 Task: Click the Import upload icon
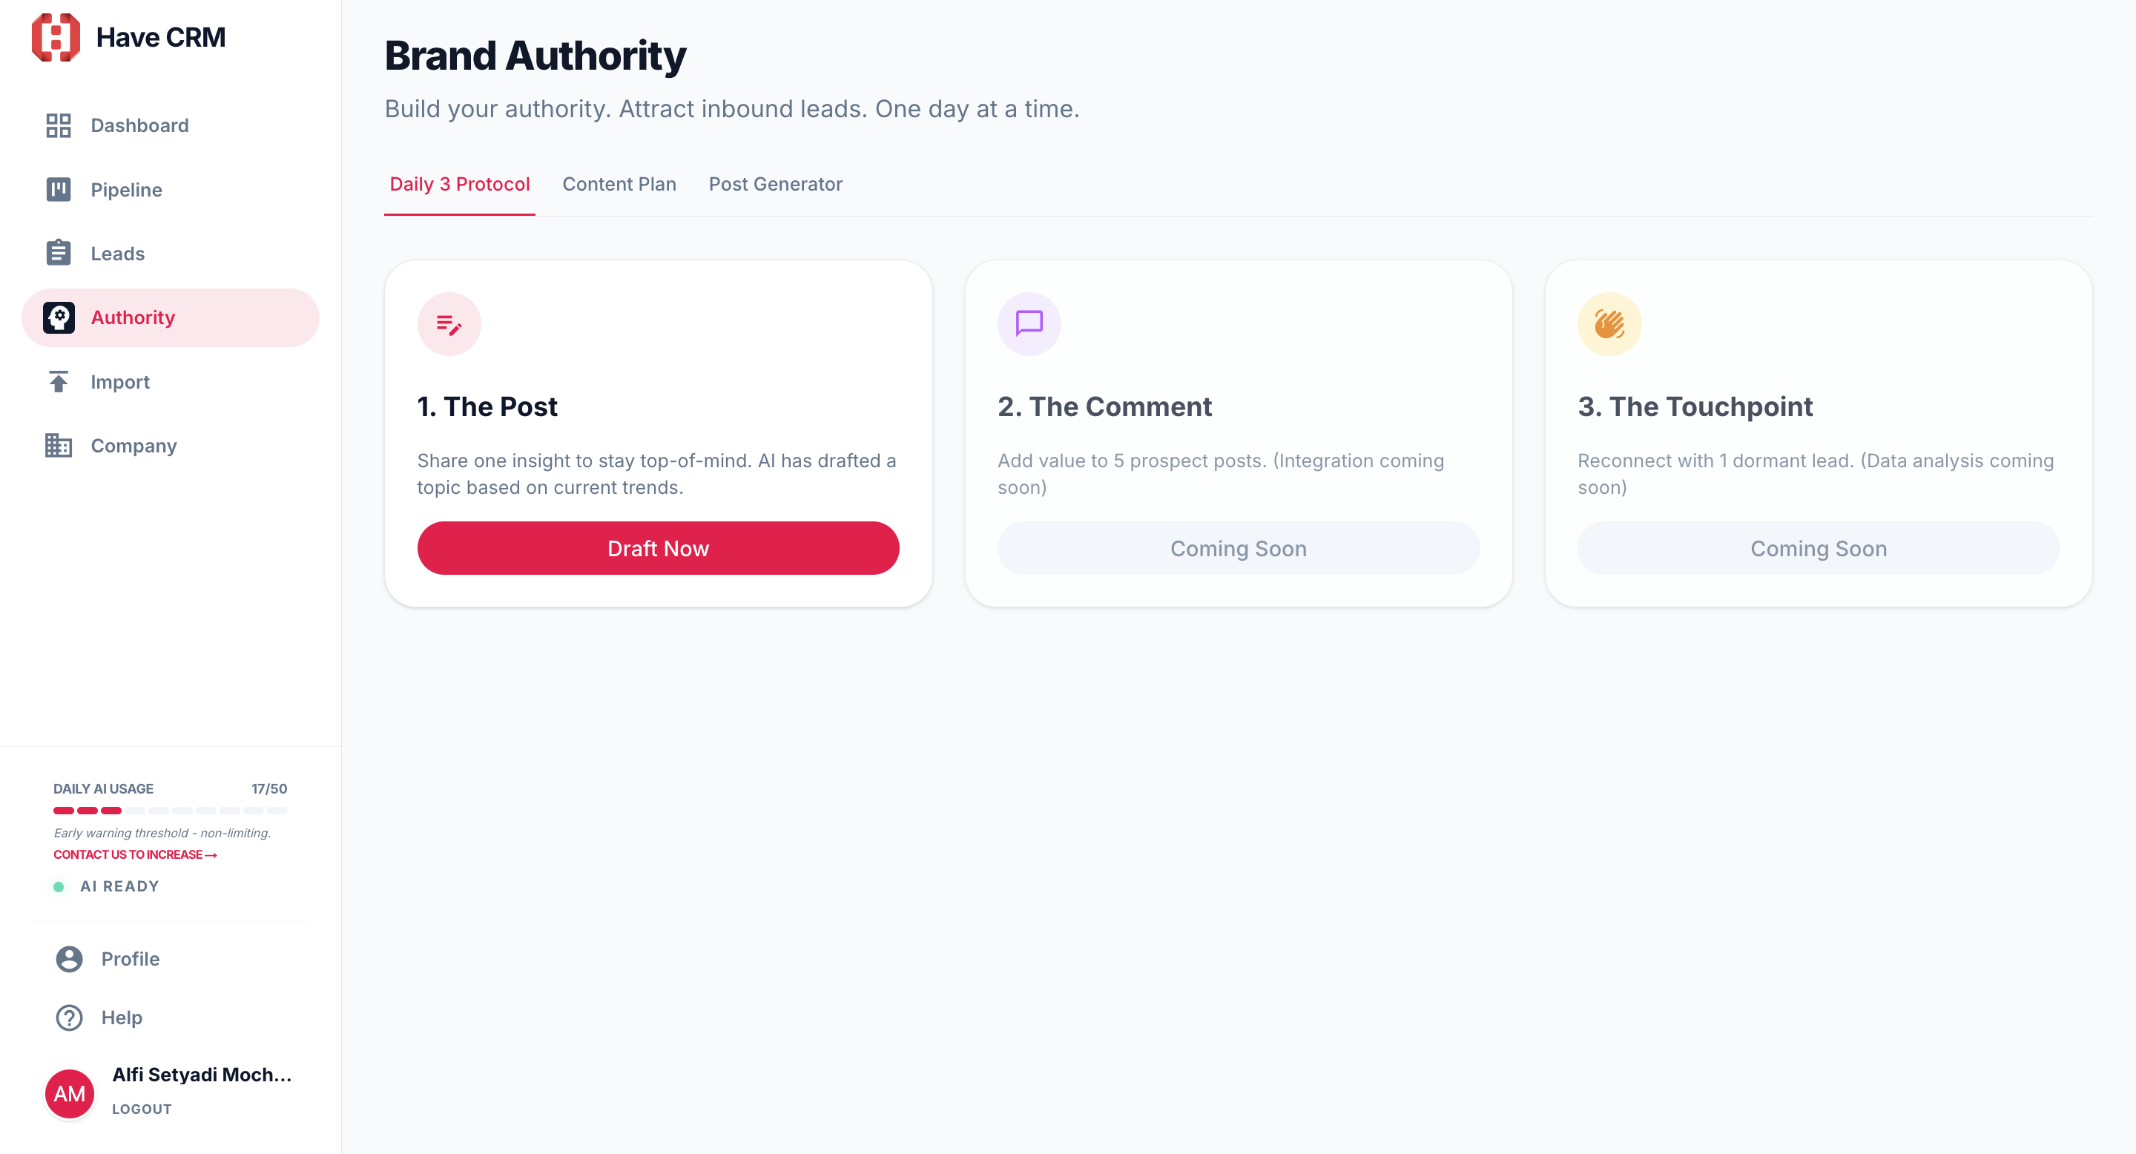58,381
